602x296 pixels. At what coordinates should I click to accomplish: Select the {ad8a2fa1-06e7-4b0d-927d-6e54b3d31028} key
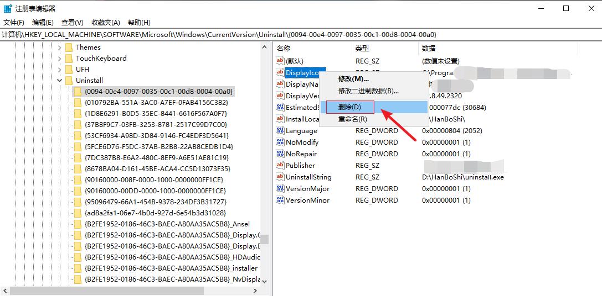tap(155, 213)
